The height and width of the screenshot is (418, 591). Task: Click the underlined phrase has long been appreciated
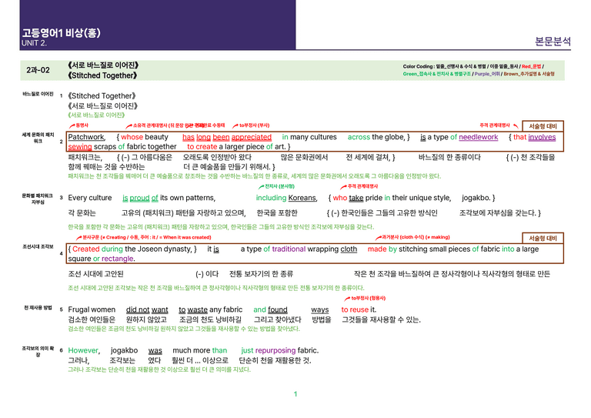(x=227, y=137)
